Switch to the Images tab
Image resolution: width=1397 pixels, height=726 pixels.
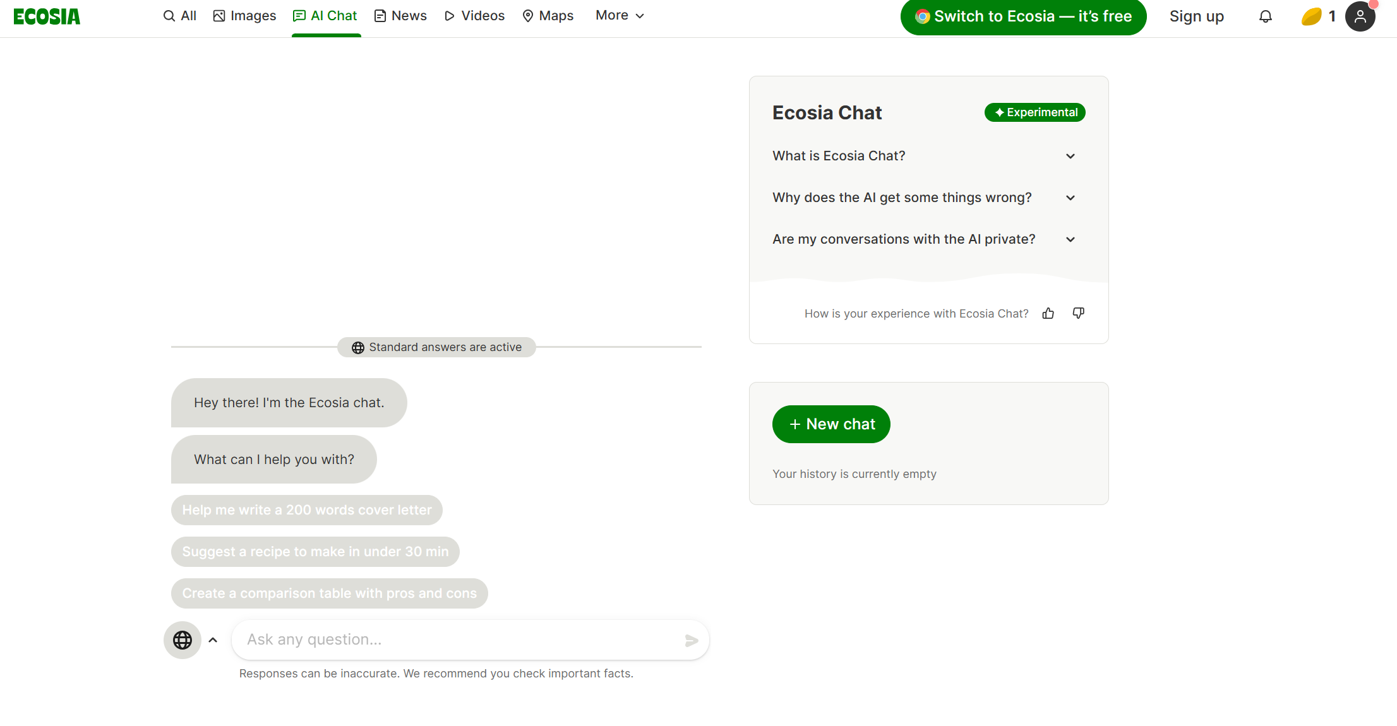244,16
